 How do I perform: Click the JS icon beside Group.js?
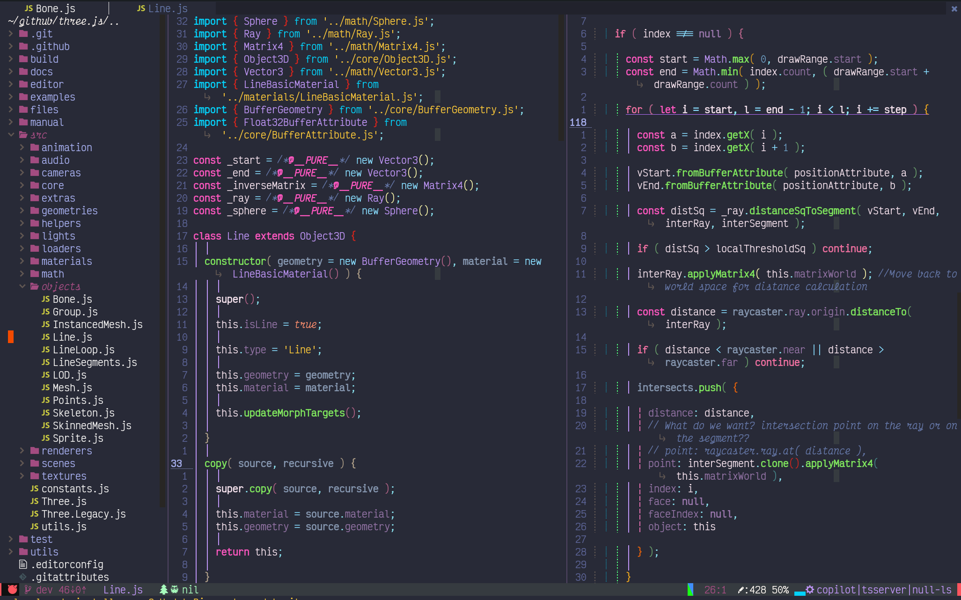point(46,312)
